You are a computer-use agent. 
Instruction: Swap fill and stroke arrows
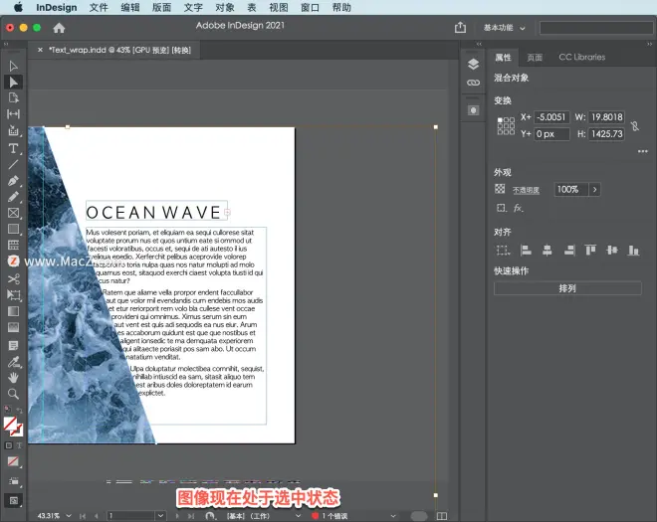(19, 411)
